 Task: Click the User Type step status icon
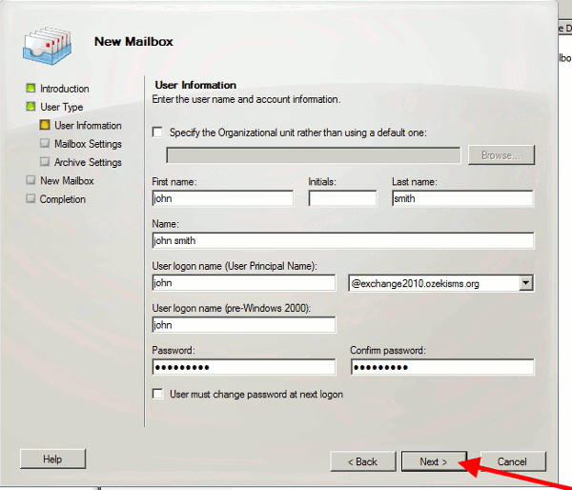(x=31, y=107)
